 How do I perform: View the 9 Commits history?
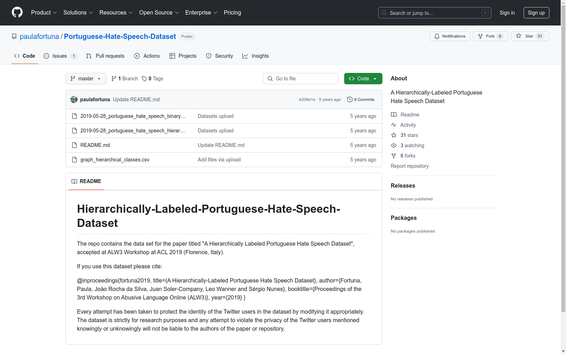[361, 99]
